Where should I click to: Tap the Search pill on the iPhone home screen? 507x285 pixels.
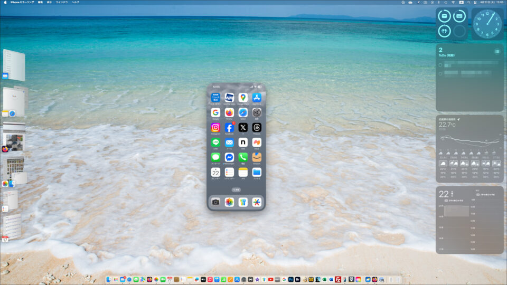[x=236, y=190]
